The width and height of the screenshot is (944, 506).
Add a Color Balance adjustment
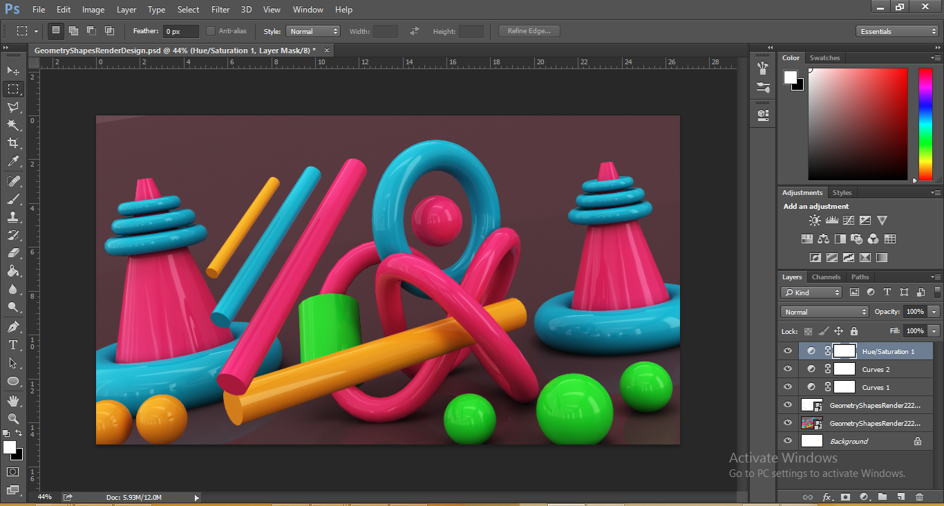(823, 239)
